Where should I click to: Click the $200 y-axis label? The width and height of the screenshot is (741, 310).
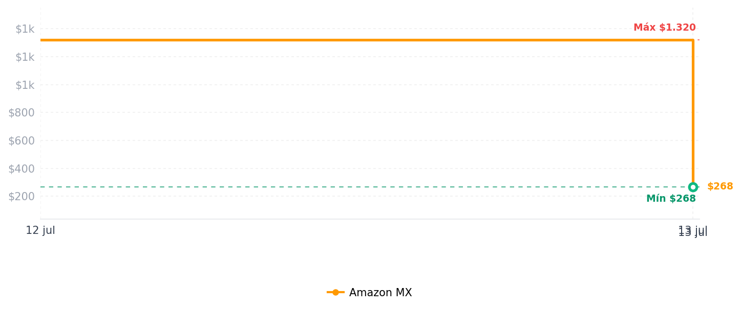point(22,197)
